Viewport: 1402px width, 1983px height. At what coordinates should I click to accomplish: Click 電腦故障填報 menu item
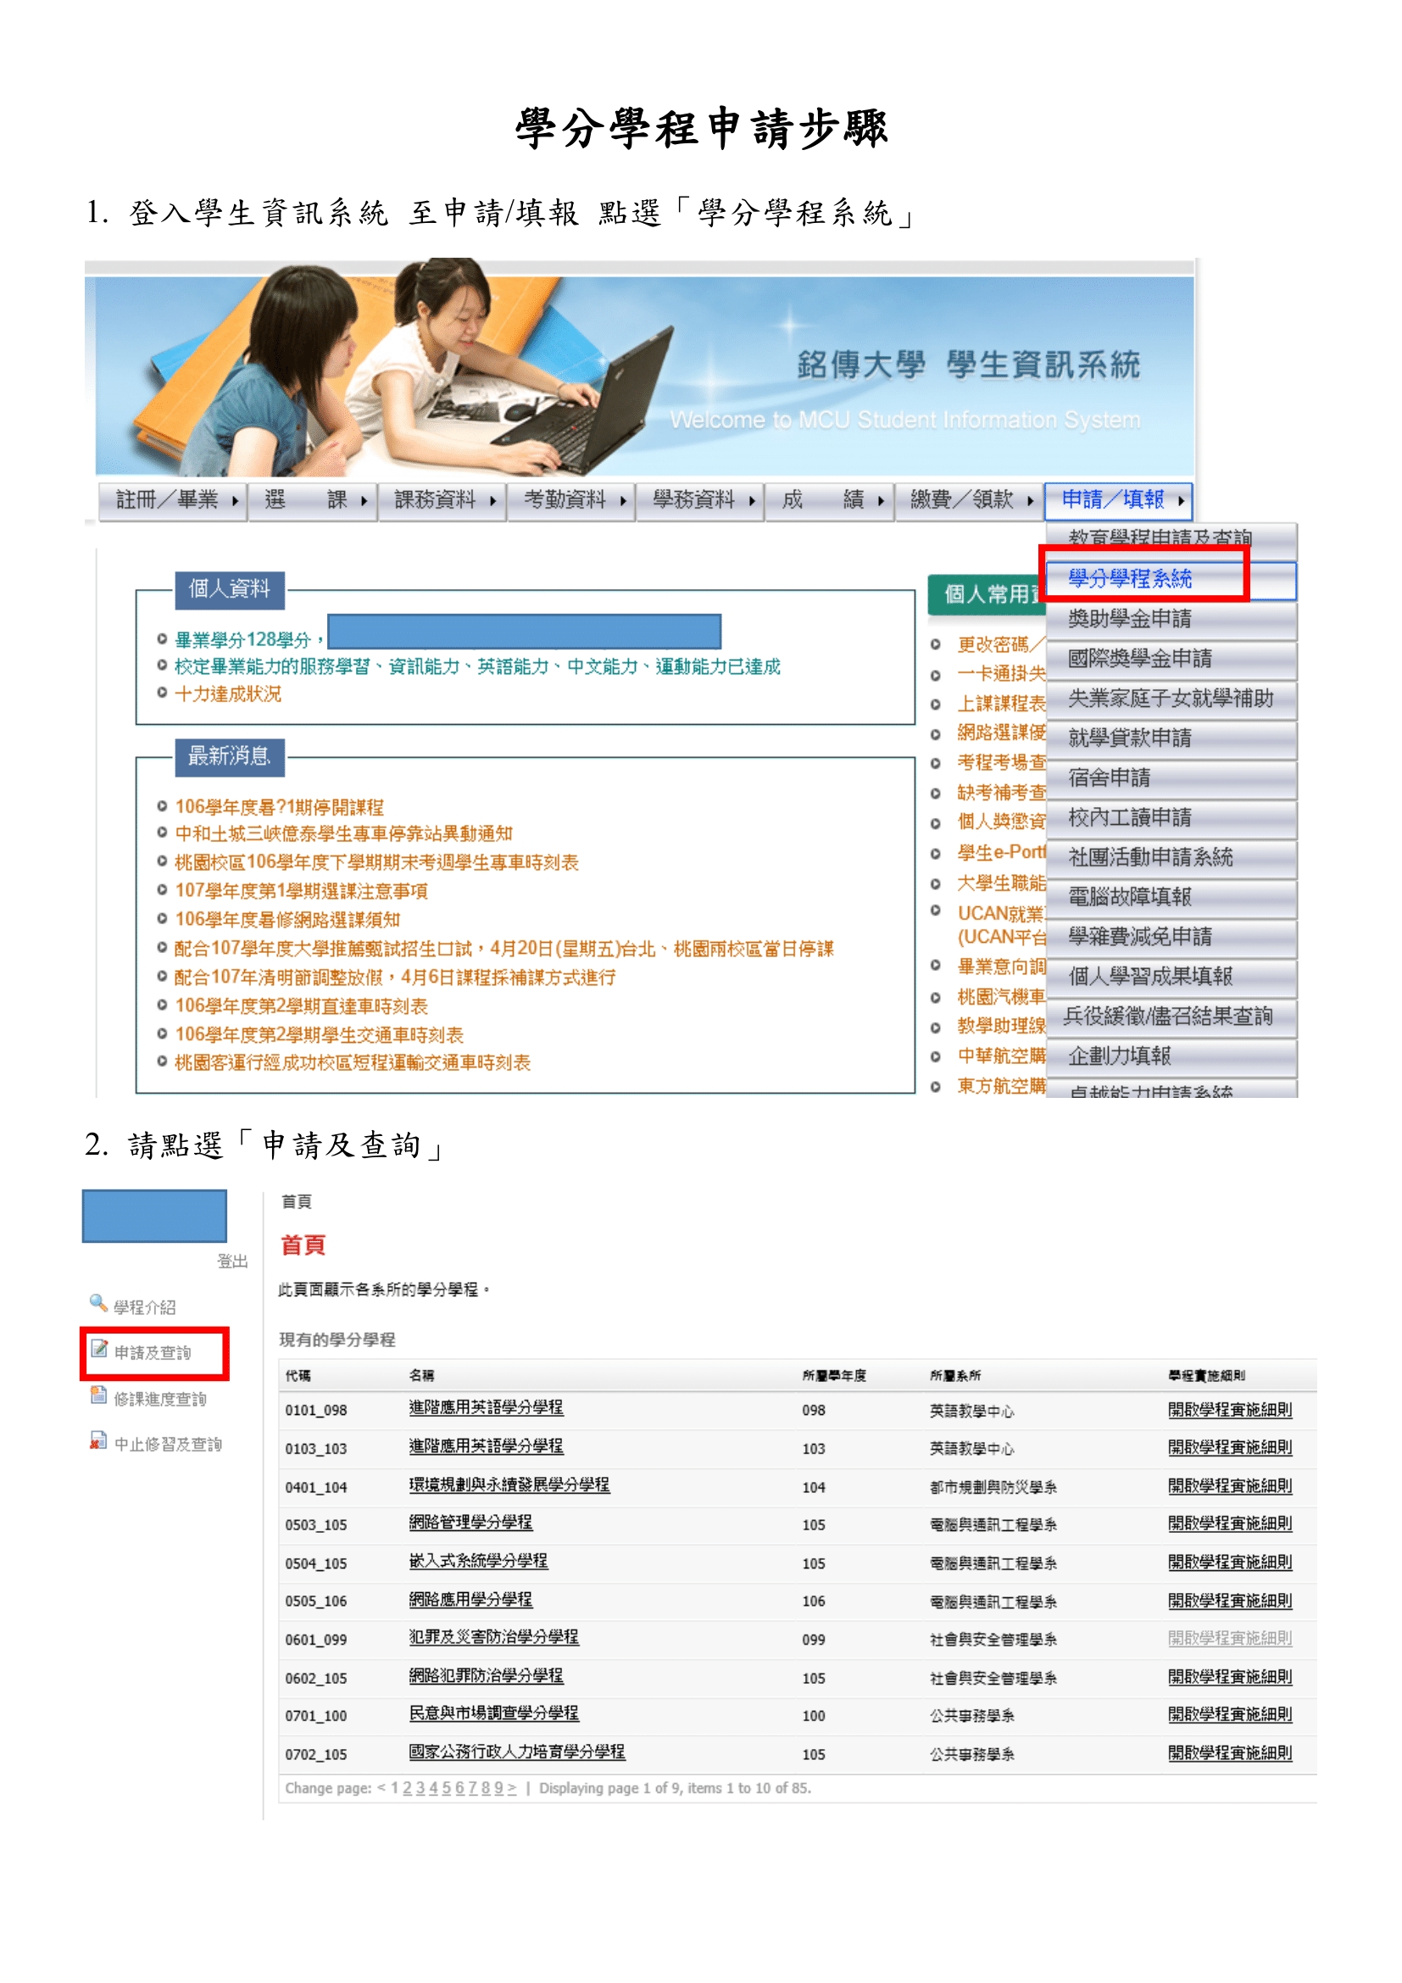tap(1129, 896)
